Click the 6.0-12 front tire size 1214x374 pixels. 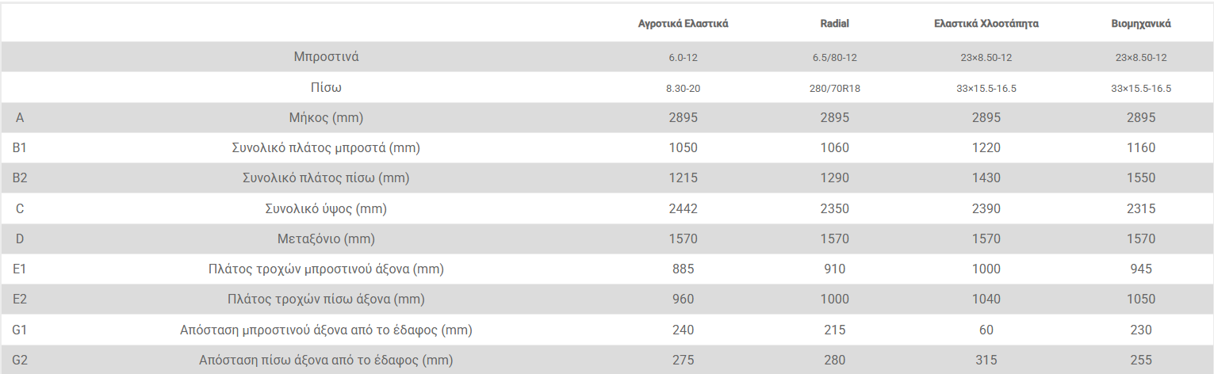point(683,58)
